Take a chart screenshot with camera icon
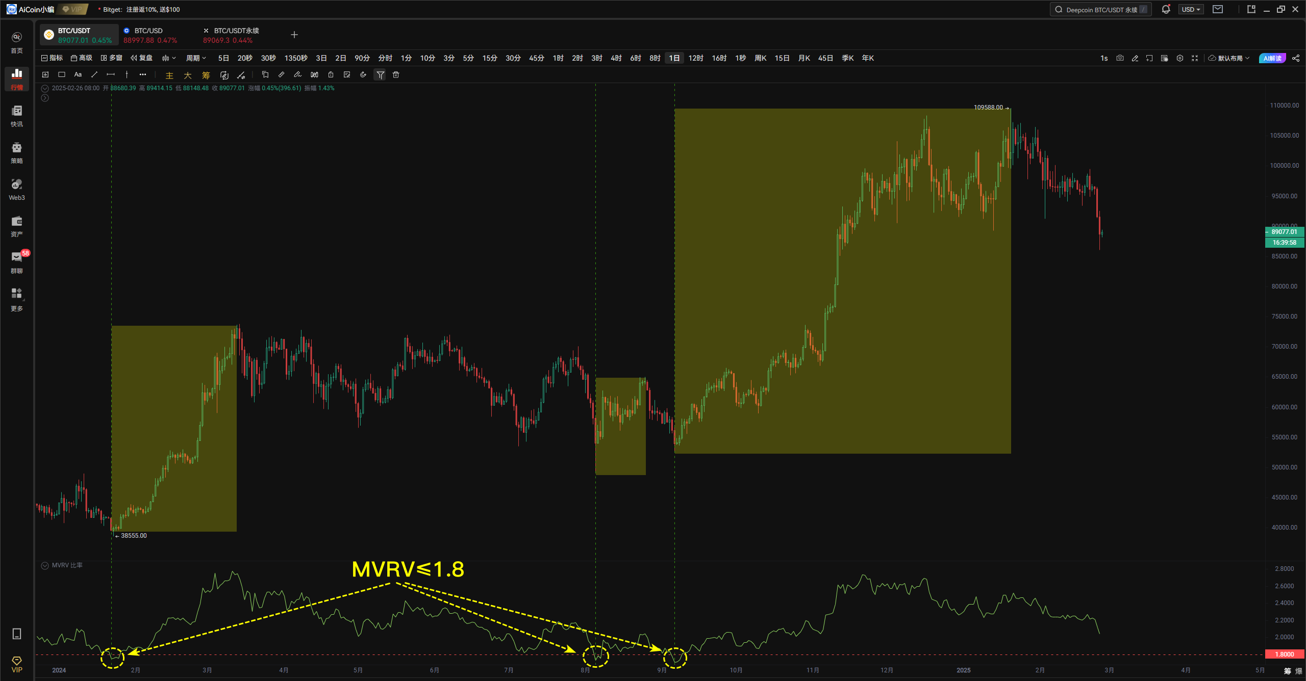 [x=1120, y=58]
